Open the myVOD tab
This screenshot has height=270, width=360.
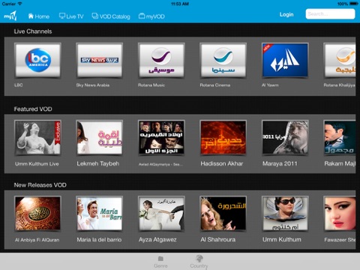(151, 16)
